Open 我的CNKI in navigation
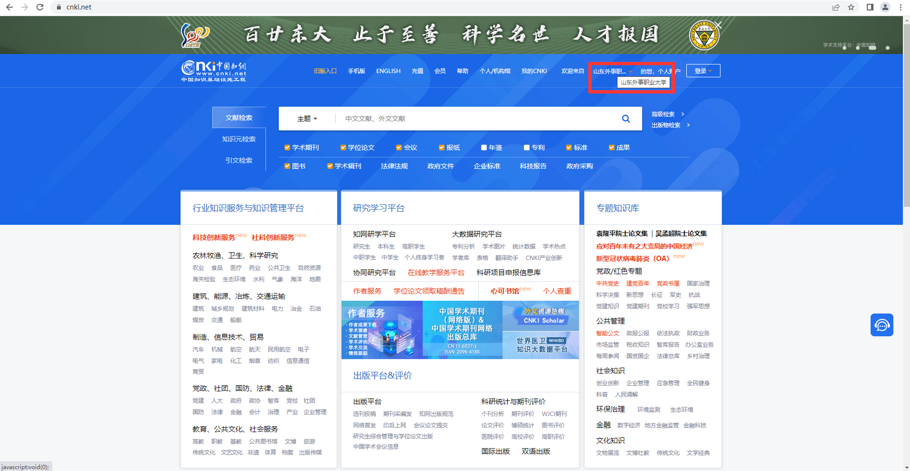Image resolution: width=910 pixels, height=471 pixels. click(534, 71)
